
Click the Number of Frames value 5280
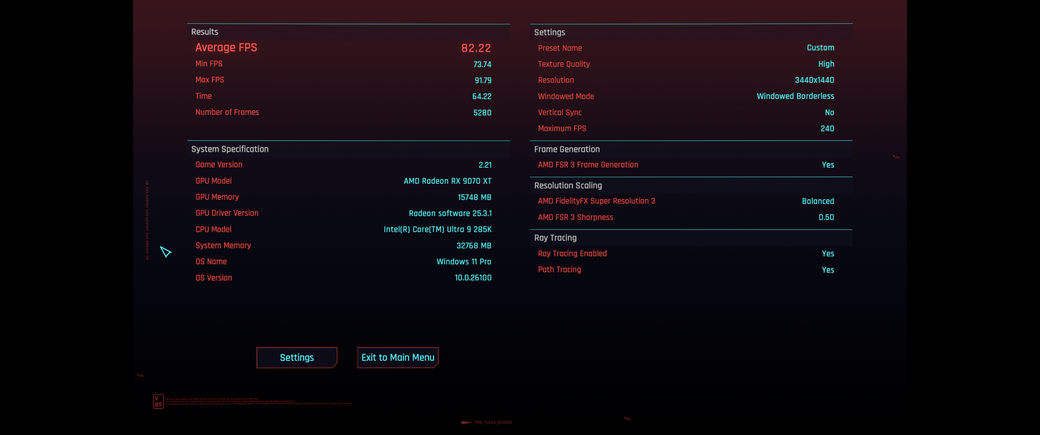(482, 113)
